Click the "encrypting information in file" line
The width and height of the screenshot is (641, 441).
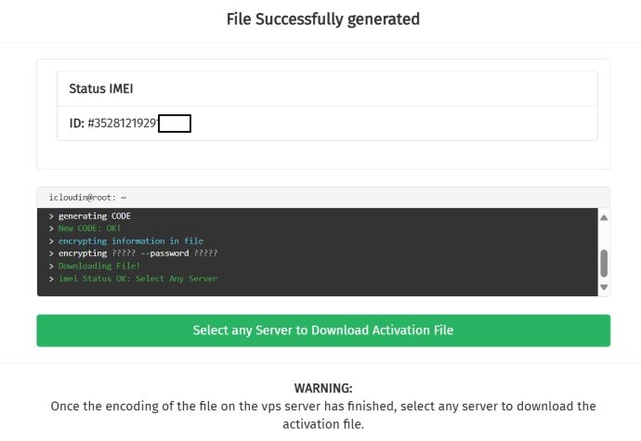(x=130, y=241)
